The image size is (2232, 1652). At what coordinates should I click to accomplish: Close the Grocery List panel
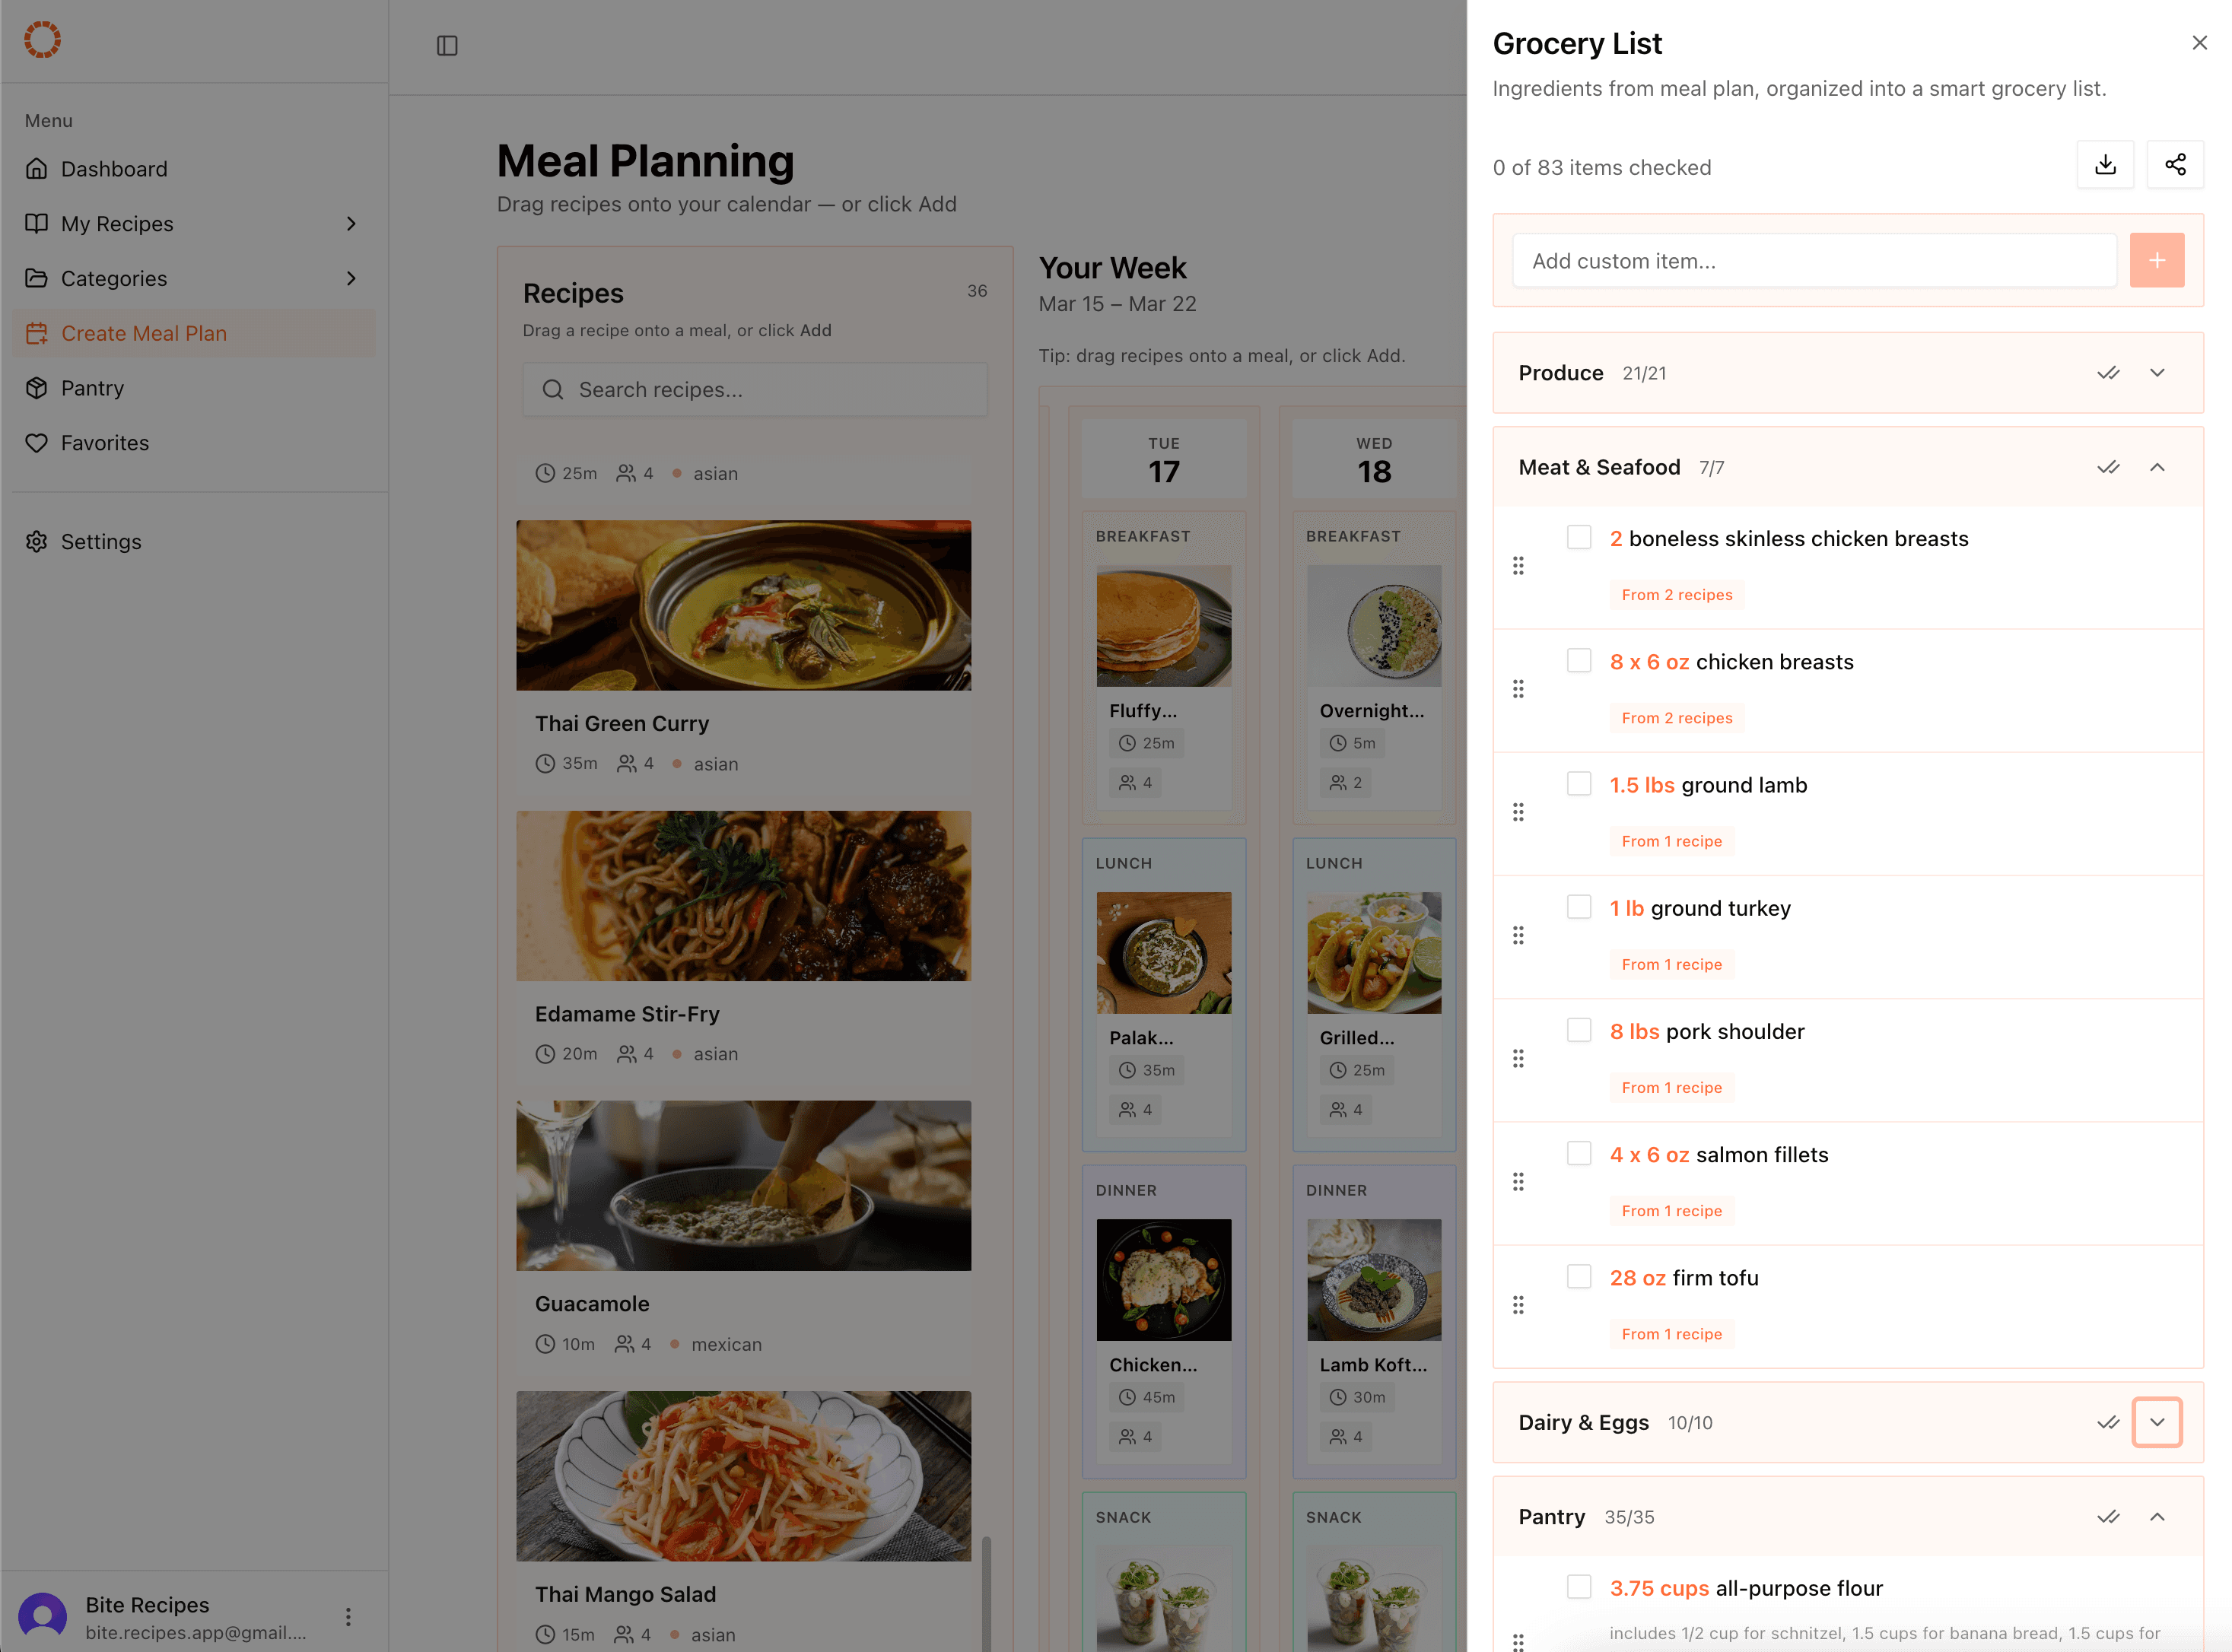point(2198,43)
